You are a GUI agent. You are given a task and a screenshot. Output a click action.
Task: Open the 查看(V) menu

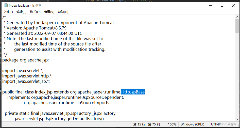[x=49, y=12]
